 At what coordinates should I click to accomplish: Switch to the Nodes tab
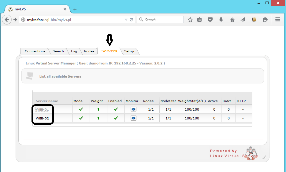point(89,51)
